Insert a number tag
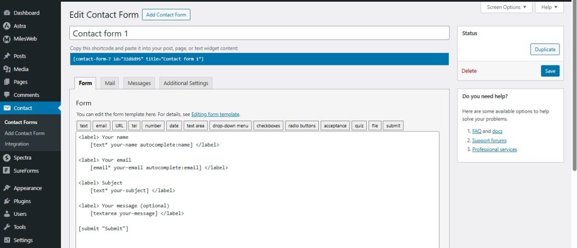This screenshot has width=577, height=248. (153, 126)
